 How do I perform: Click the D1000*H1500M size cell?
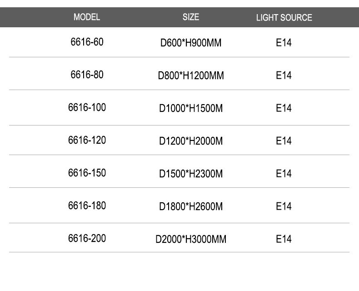click(191, 109)
